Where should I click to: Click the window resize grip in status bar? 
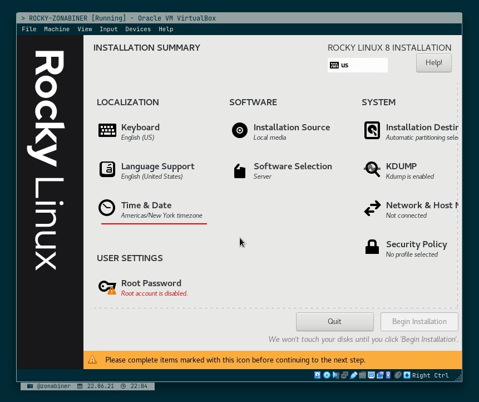tap(458, 378)
